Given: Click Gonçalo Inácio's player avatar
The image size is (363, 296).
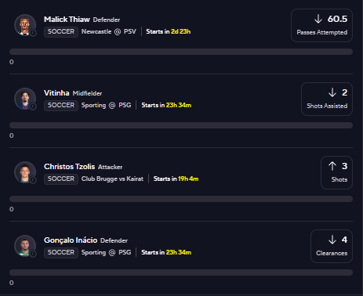Looking at the screenshot, I should tap(25, 246).
